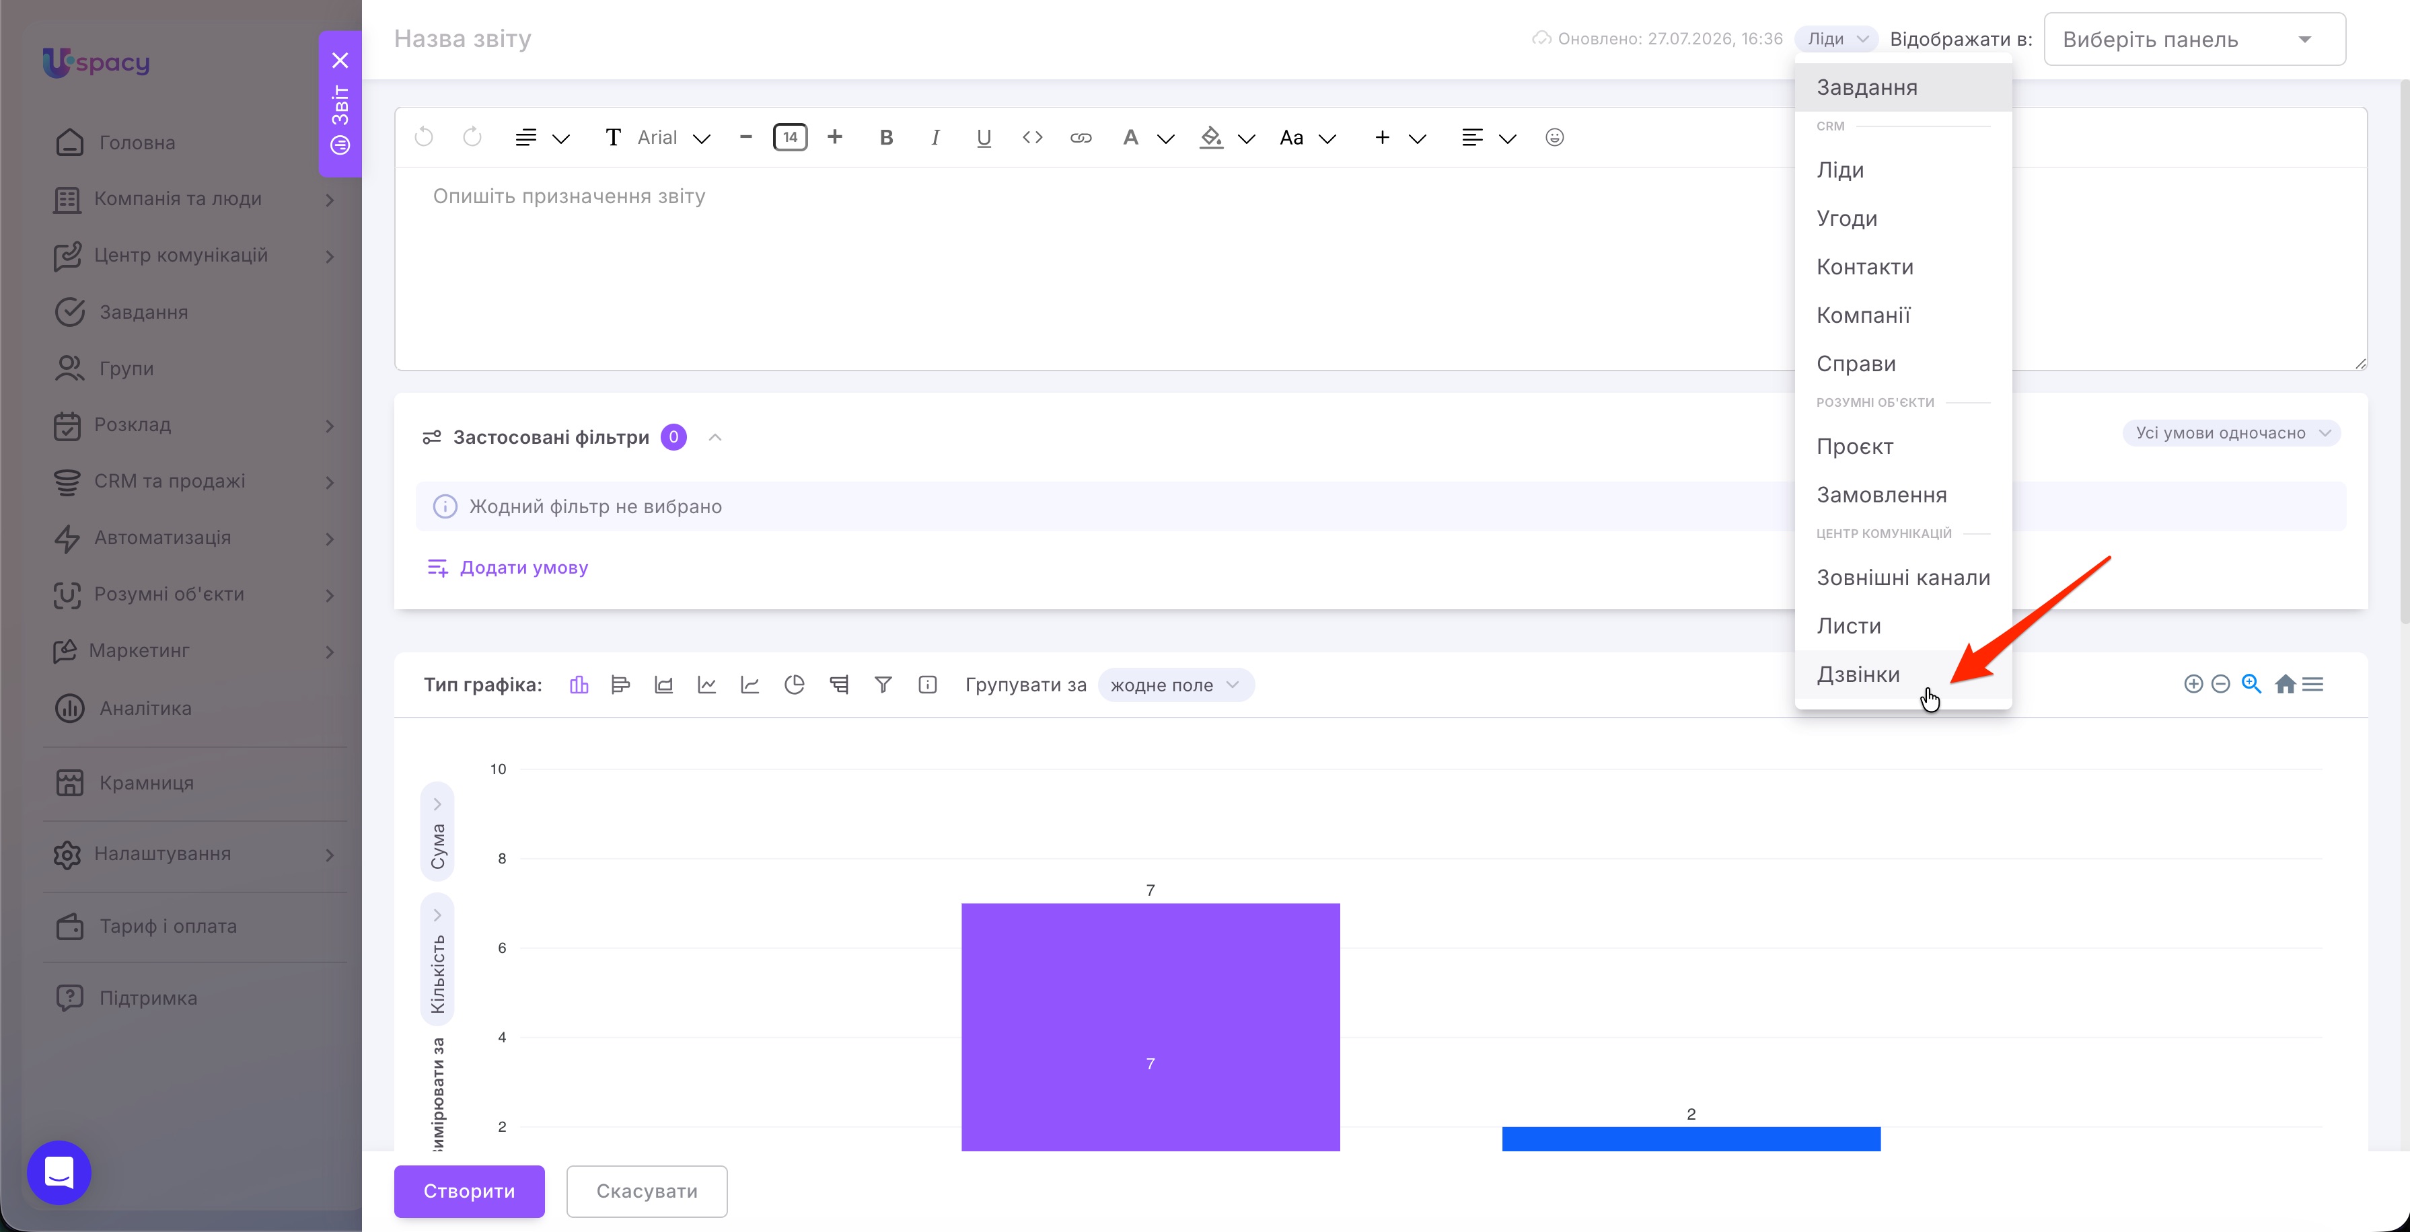The height and width of the screenshot is (1232, 2410).
Task: Open the support chat bubble
Action: pos(59,1172)
